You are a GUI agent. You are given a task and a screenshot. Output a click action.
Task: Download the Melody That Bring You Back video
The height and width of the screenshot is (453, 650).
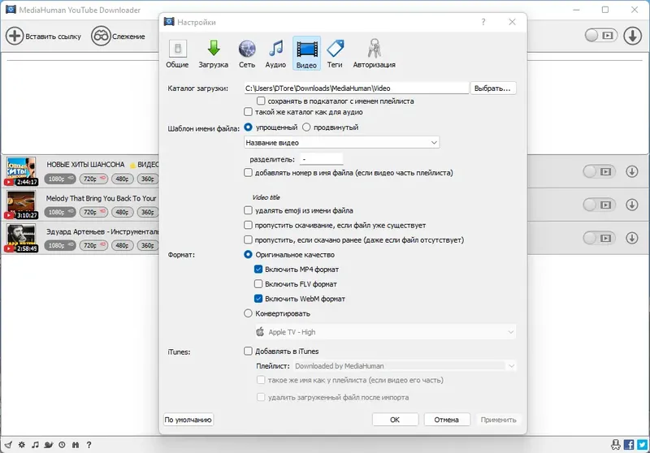pos(632,205)
